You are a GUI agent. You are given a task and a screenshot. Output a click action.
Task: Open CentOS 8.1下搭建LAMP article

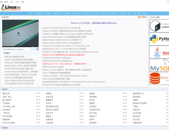tap(68, 34)
